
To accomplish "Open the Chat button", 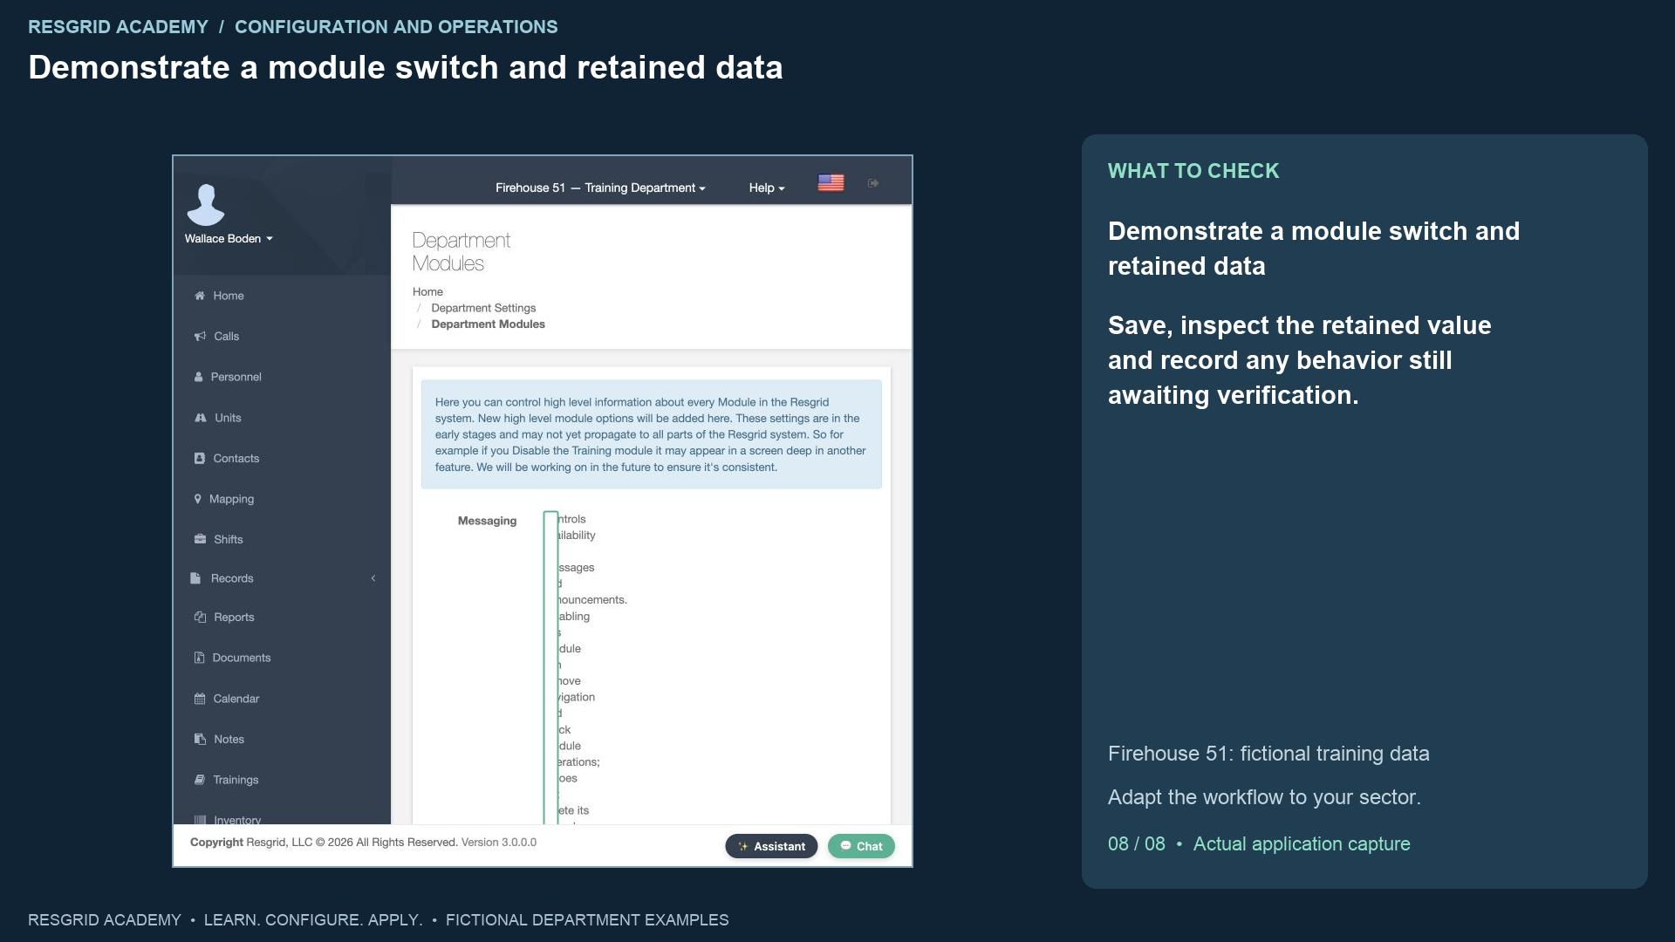I will 861,846.
